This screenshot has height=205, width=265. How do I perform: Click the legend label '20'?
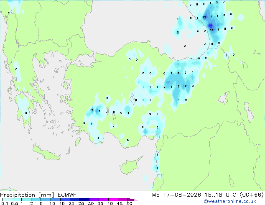pos(71,203)
